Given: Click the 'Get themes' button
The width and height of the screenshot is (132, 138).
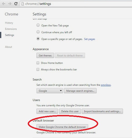Looking at the screenshot, I should 45,56.
